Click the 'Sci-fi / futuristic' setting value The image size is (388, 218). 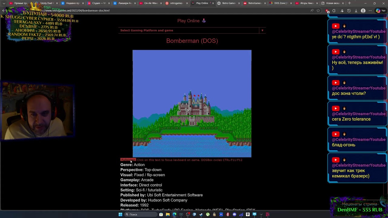tap(149, 190)
